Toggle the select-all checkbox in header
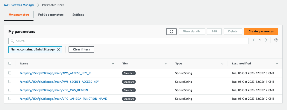Image resolution: width=287 pixels, height=110 pixels. [x=10, y=63]
